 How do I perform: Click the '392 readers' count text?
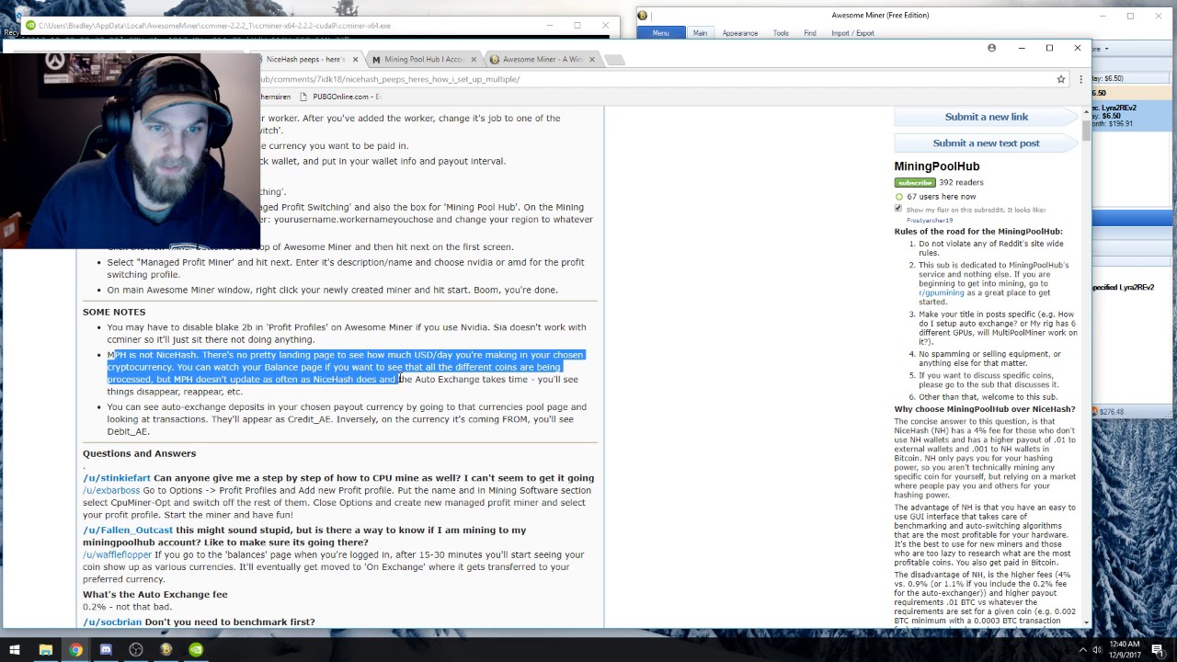click(x=961, y=182)
